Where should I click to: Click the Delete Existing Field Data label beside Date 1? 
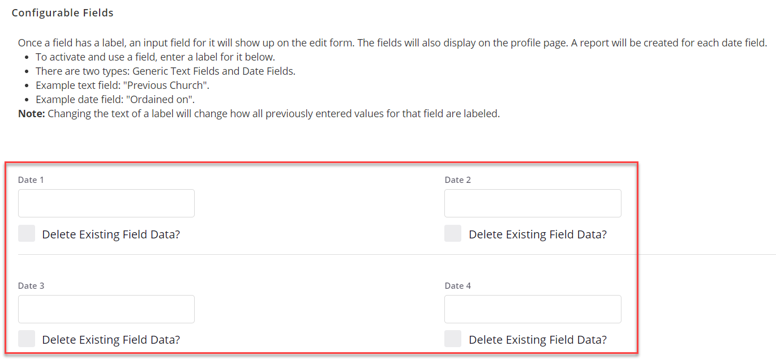coord(111,234)
